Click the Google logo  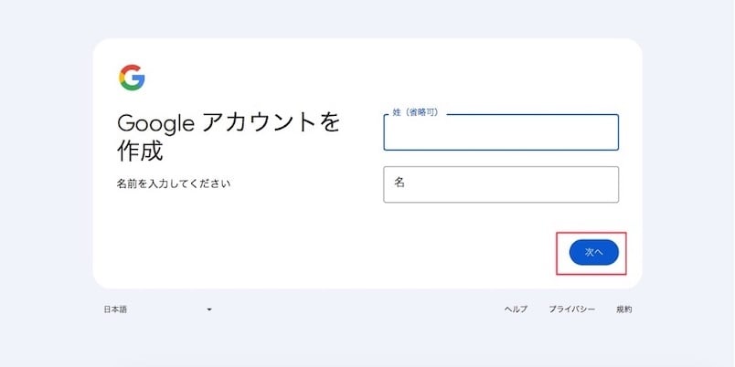132,78
